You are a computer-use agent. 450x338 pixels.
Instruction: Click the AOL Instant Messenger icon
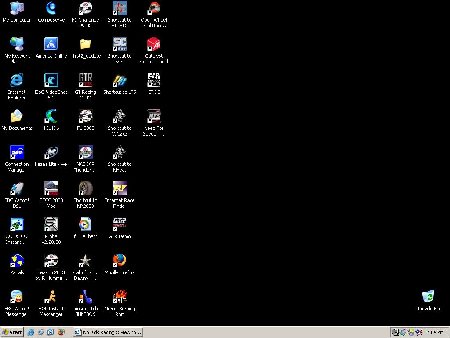click(x=51, y=297)
